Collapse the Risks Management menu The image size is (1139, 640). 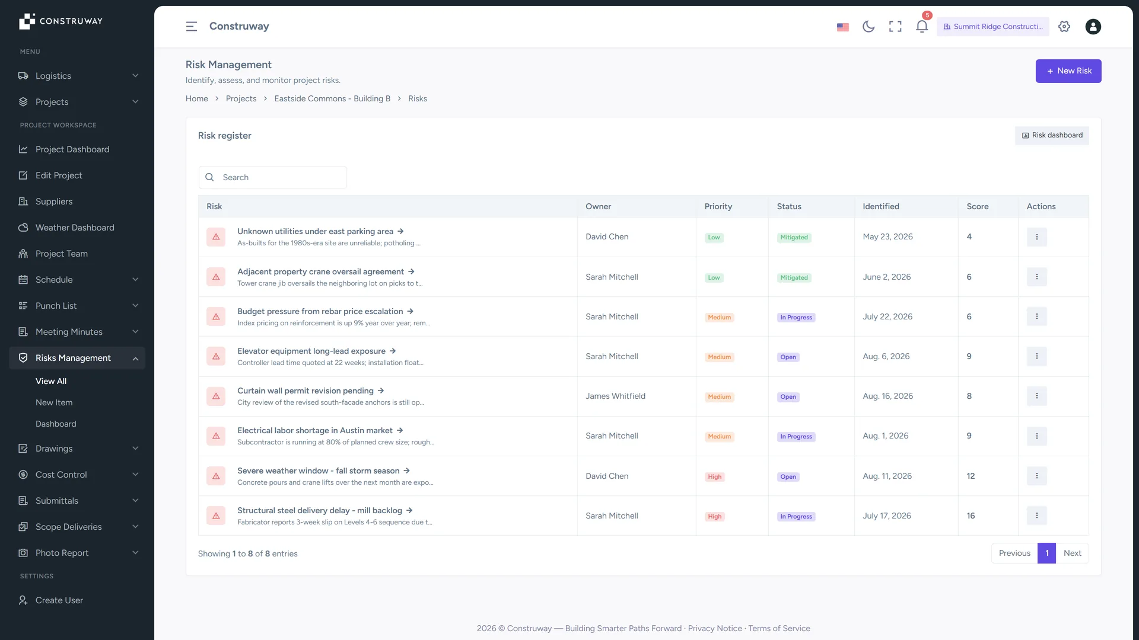[x=77, y=358]
